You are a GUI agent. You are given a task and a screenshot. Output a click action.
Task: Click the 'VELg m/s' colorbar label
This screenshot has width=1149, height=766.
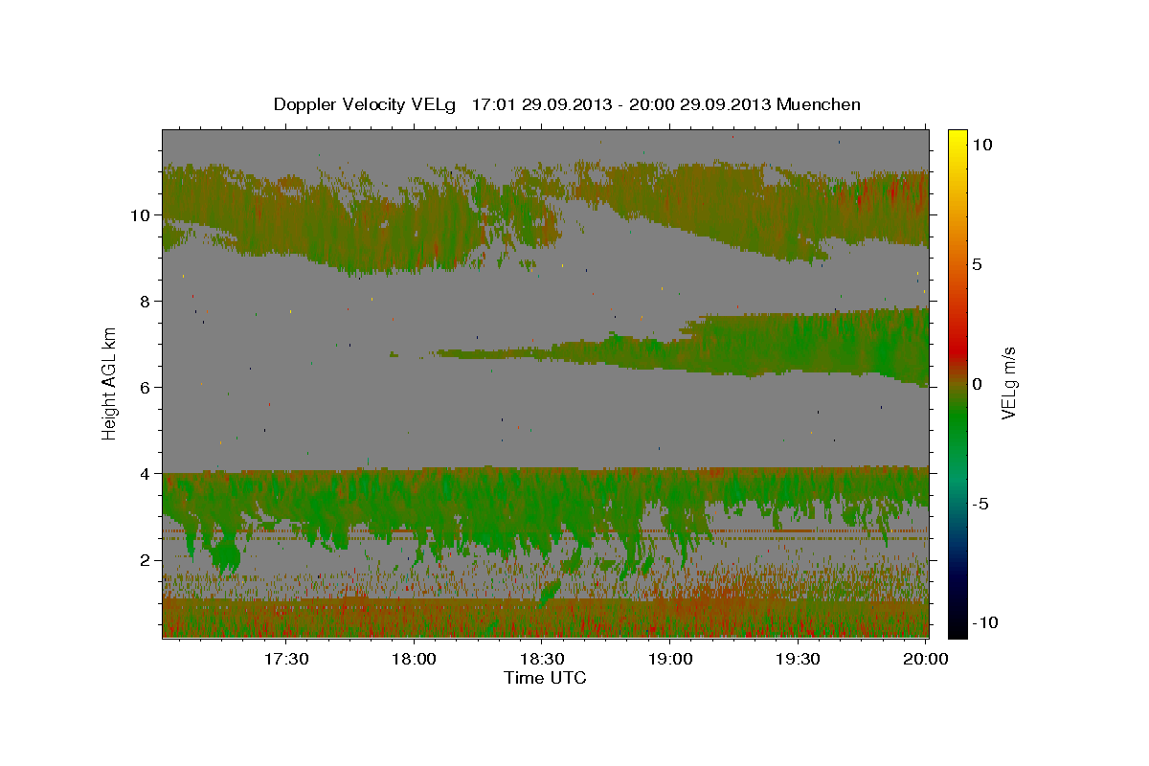click(x=1007, y=382)
